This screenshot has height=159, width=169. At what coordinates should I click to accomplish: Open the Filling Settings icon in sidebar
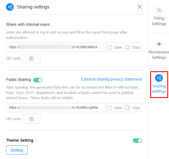click(159, 10)
